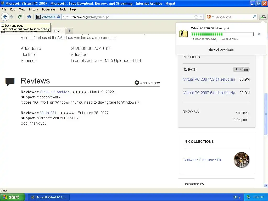Screen dimensions: 268x201
Task: Click the 29.0M file size
Action: (244, 93)
